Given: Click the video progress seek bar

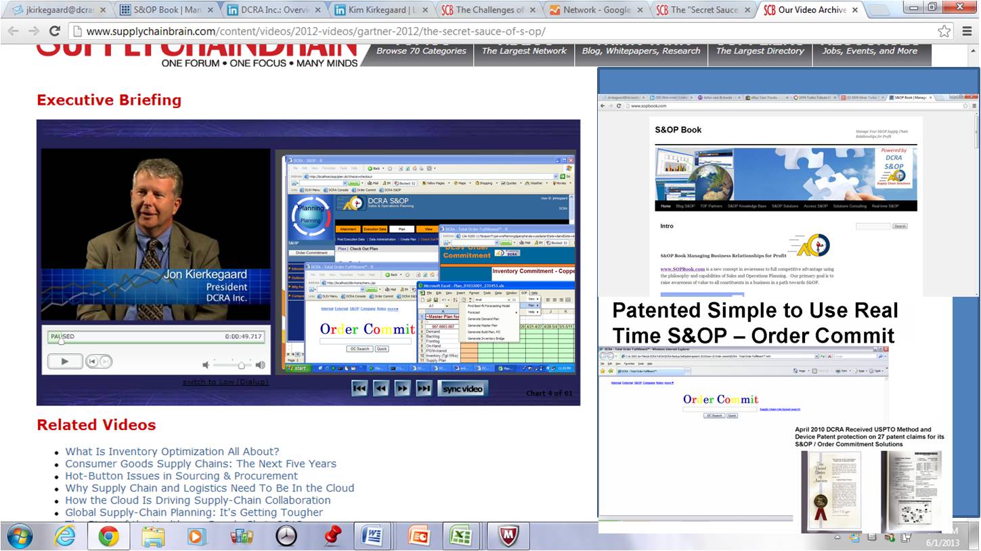Looking at the screenshot, I should click(x=156, y=342).
